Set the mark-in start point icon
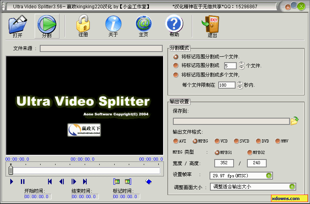 click(117, 182)
